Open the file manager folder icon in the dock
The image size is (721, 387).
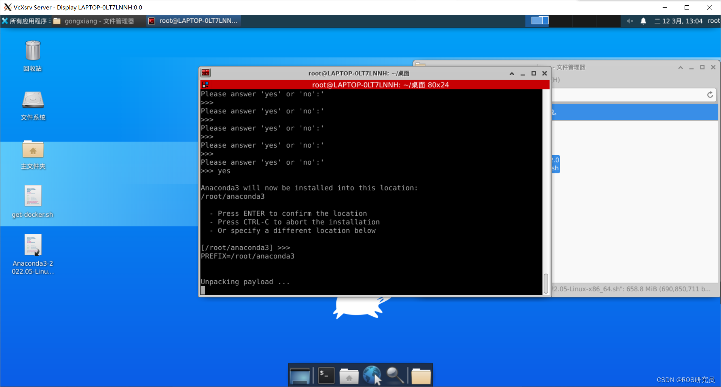(421, 376)
